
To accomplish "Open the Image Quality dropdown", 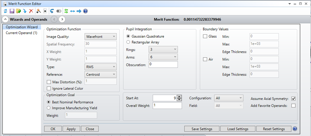I will (x=100, y=37).
